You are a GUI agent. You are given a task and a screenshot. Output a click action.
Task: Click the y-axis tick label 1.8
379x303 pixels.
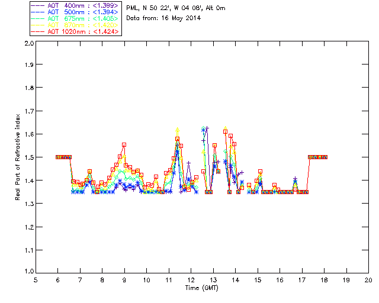click(29, 88)
